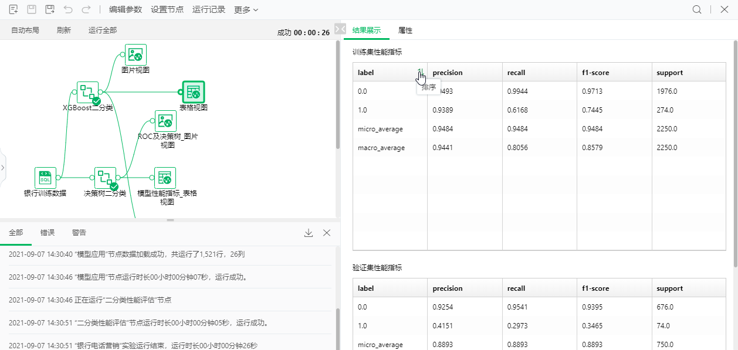Click the 自动布局 button

click(x=25, y=30)
